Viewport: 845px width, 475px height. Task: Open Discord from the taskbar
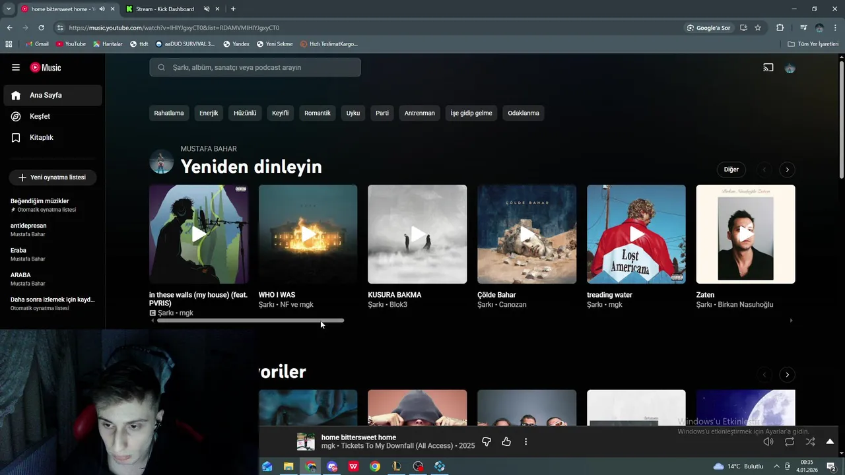click(x=332, y=466)
